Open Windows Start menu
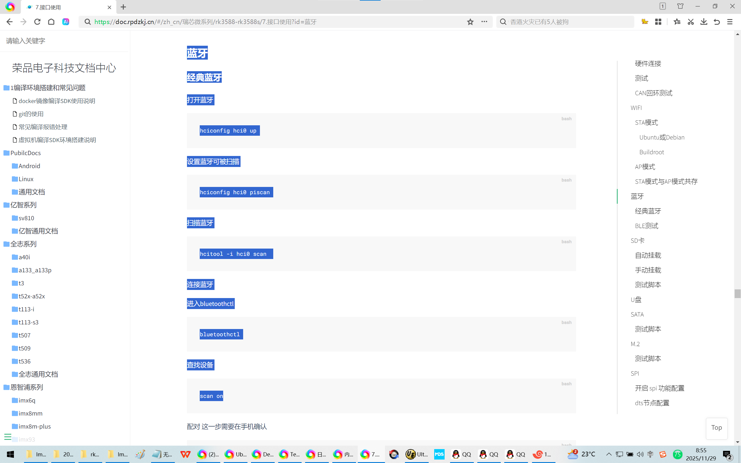 (x=10, y=454)
